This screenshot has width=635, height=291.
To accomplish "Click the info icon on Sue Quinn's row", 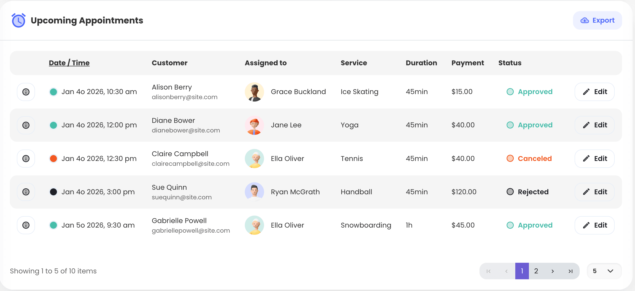I will click(x=26, y=192).
